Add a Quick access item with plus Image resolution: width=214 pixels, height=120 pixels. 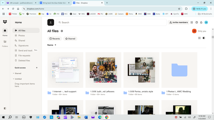37,68
